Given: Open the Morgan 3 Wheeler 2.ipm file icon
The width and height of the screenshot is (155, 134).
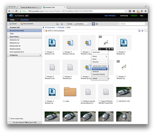Looking at the screenshot, I should pyautogui.click(x=52, y=67).
